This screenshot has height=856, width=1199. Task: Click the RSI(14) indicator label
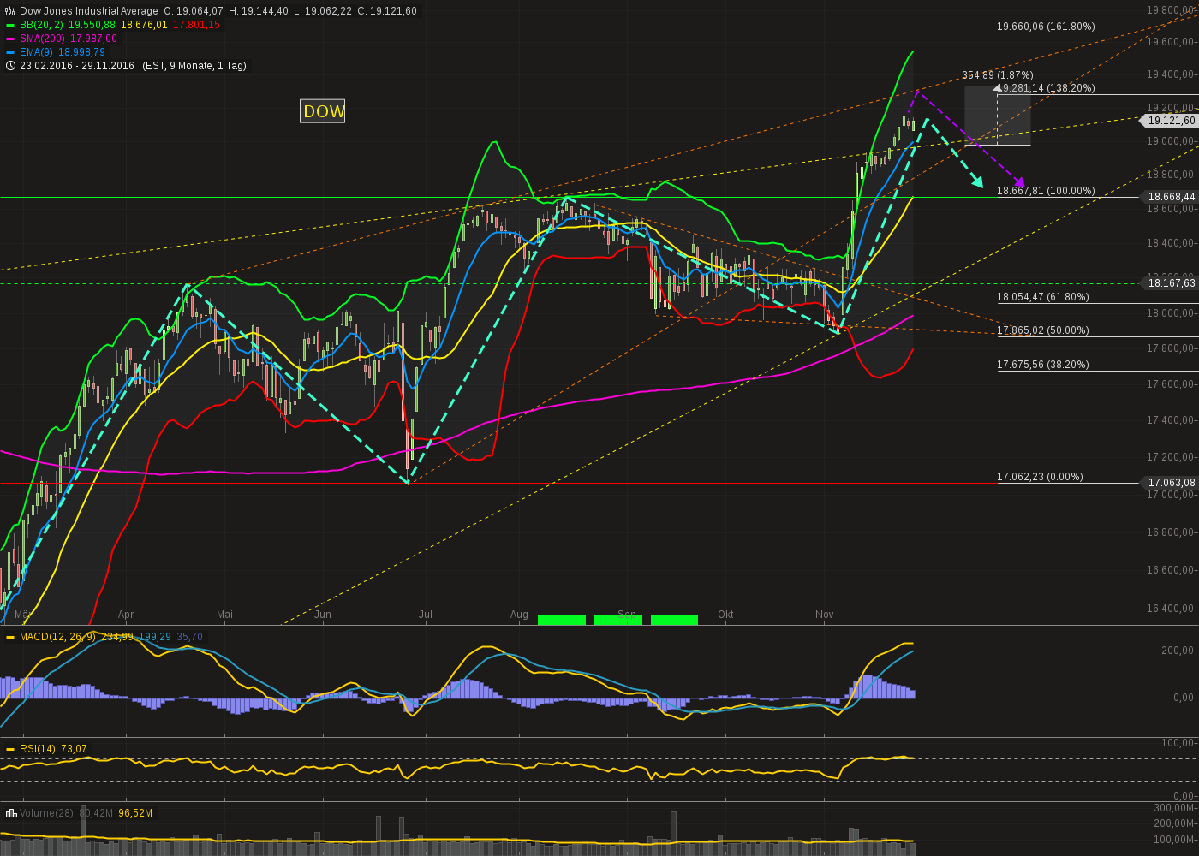(38, 749)
